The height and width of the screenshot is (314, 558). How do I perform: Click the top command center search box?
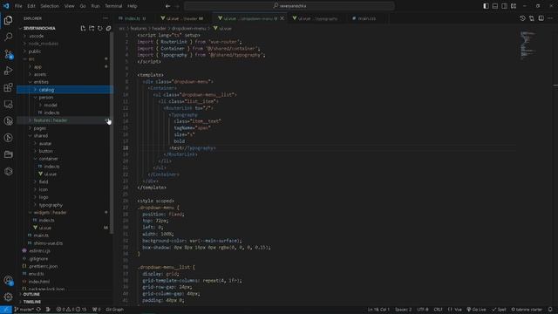289,6
